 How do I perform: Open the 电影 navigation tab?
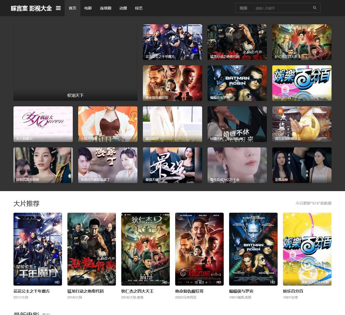click(88, 8)
